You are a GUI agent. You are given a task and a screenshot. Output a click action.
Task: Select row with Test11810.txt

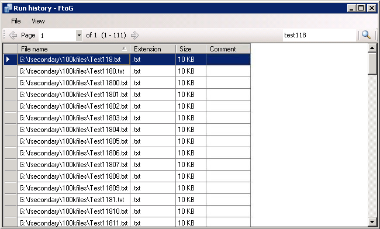coord(127,211)
